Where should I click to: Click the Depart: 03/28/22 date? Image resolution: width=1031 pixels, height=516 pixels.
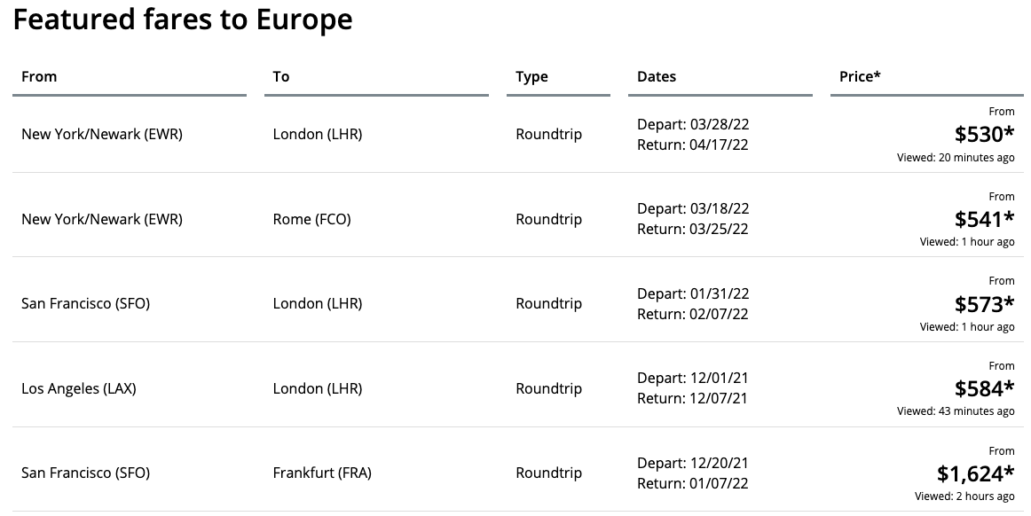click(693, 124)
